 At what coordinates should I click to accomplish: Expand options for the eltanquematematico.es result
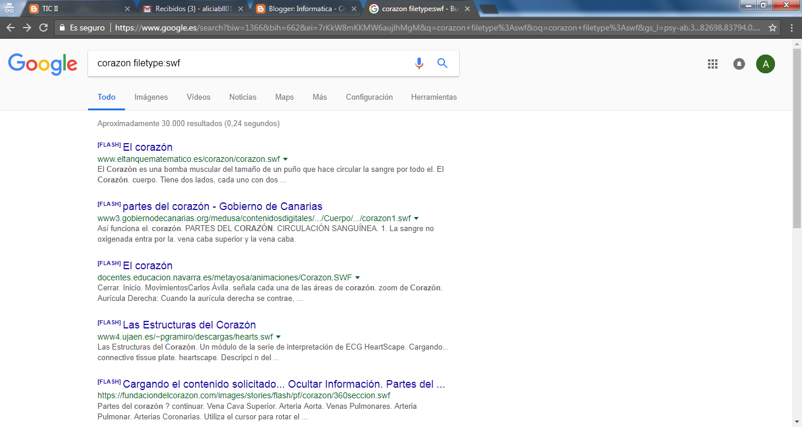click(285, 158)
